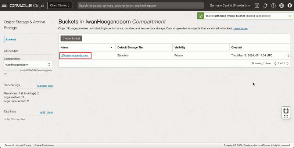Click the top search resources field
This screenshot has width=294, height=148.
(140, 6)
